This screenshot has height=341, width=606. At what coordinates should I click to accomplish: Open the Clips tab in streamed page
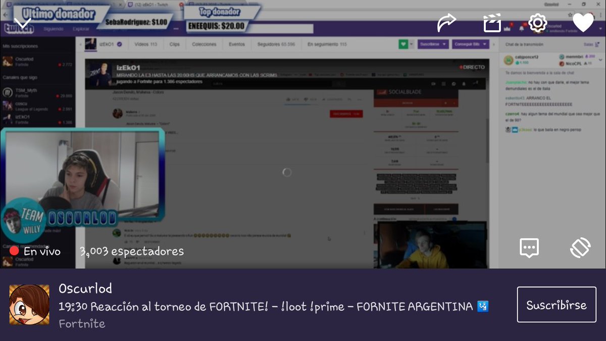175,44
